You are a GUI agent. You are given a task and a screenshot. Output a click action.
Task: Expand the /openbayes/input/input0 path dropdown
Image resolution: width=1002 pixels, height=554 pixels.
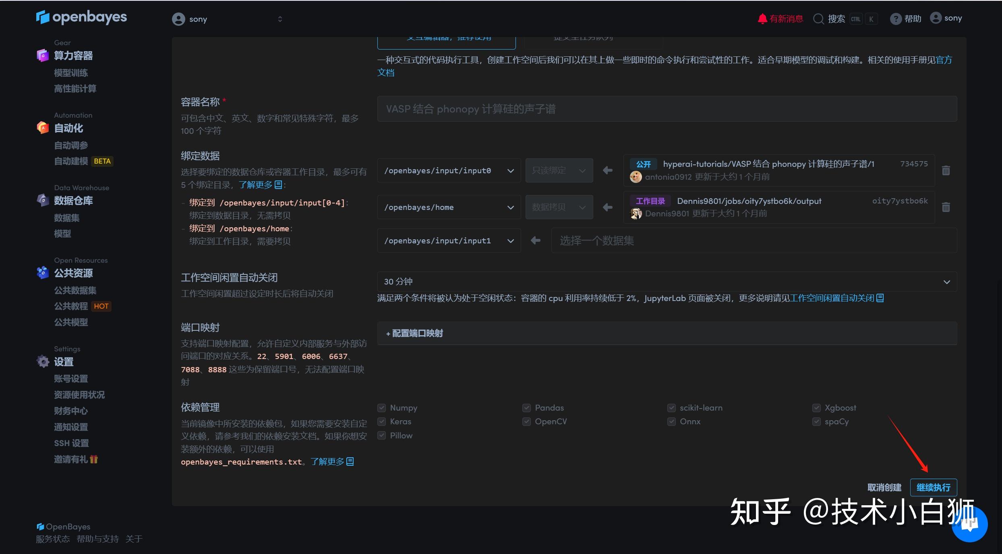pyautogui.click(x=510, y=170)
